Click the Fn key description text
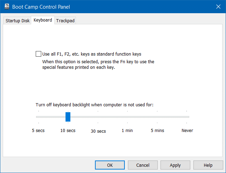This screenshot has width=226, height=173. click(x=98, y=64)
